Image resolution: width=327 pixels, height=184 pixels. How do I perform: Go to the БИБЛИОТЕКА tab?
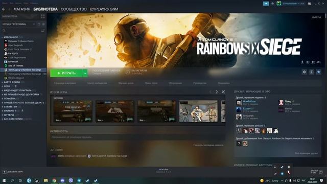(x=45, y=9)
